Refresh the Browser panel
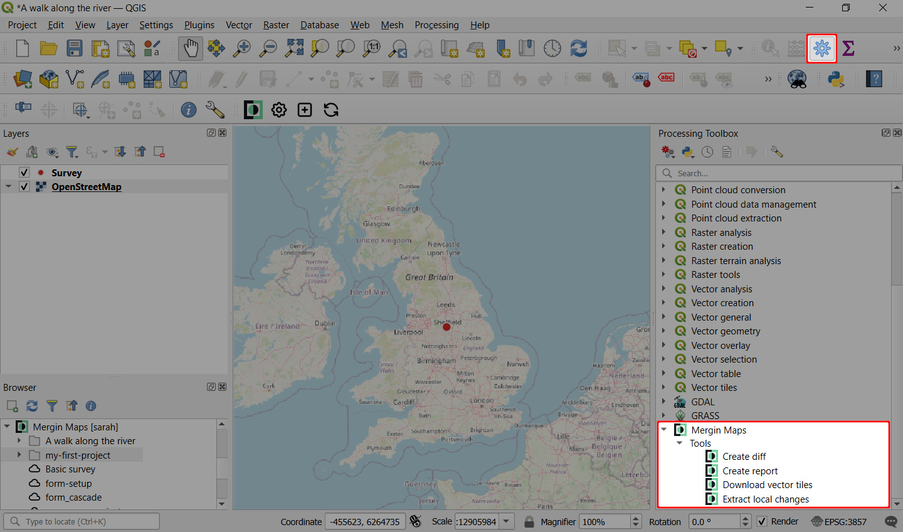 point(32,406)
